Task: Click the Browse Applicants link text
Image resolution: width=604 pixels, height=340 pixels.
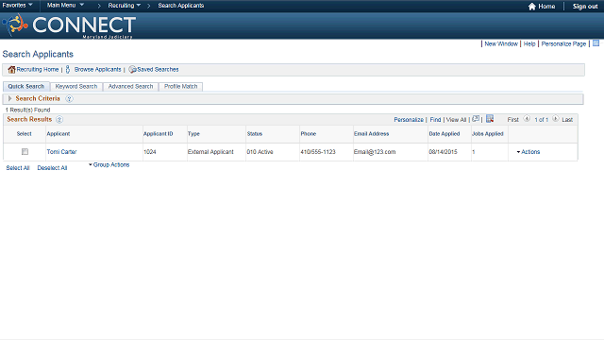Action: [97, 69]
